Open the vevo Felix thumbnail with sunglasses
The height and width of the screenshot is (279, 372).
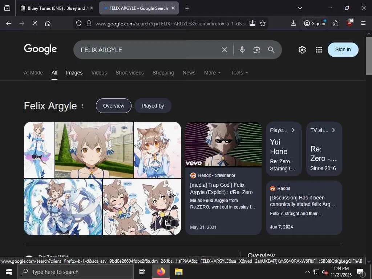(223, 145)
